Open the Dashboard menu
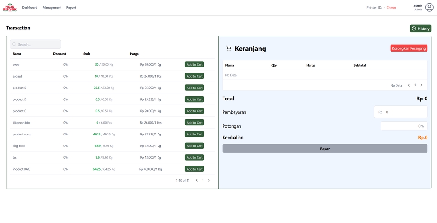Image resolution: width=437 pixels, height=223 pixels. (x=30, y=8)
